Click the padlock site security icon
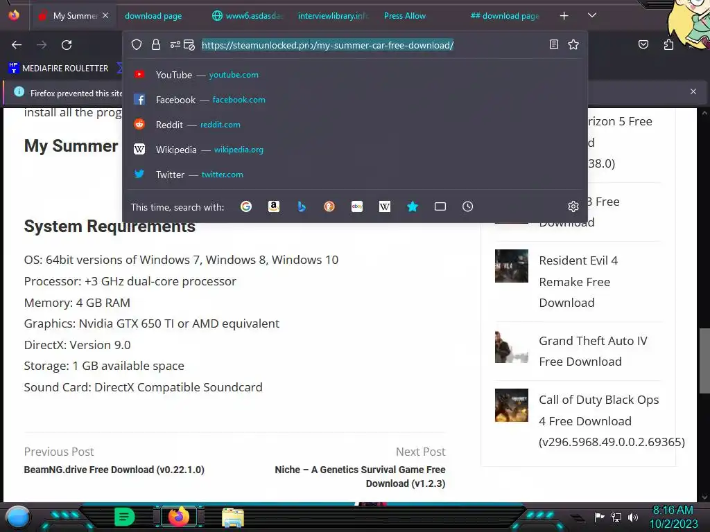 coord(156,45)
